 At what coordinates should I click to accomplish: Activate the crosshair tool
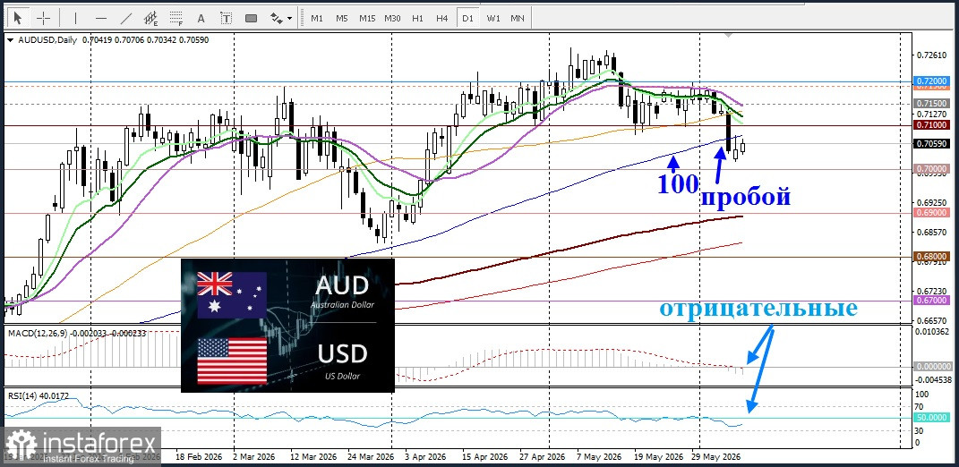coord(43,18)
